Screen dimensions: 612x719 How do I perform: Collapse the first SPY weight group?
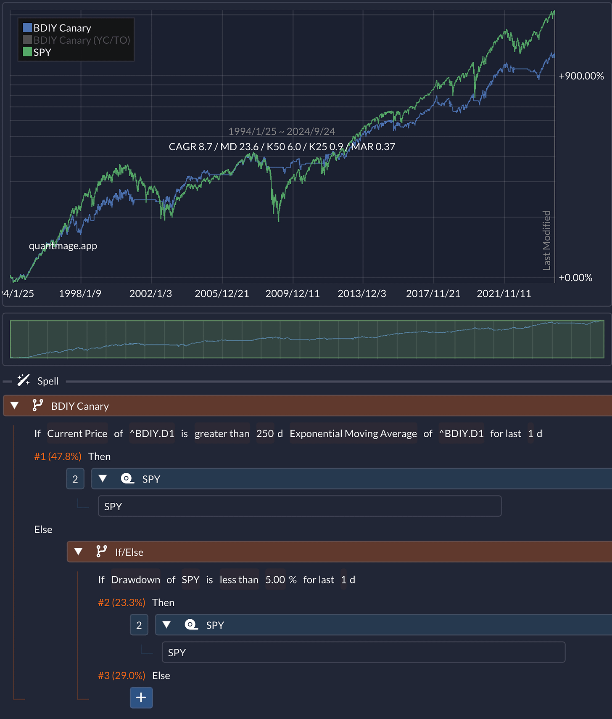tap(103, 479)
